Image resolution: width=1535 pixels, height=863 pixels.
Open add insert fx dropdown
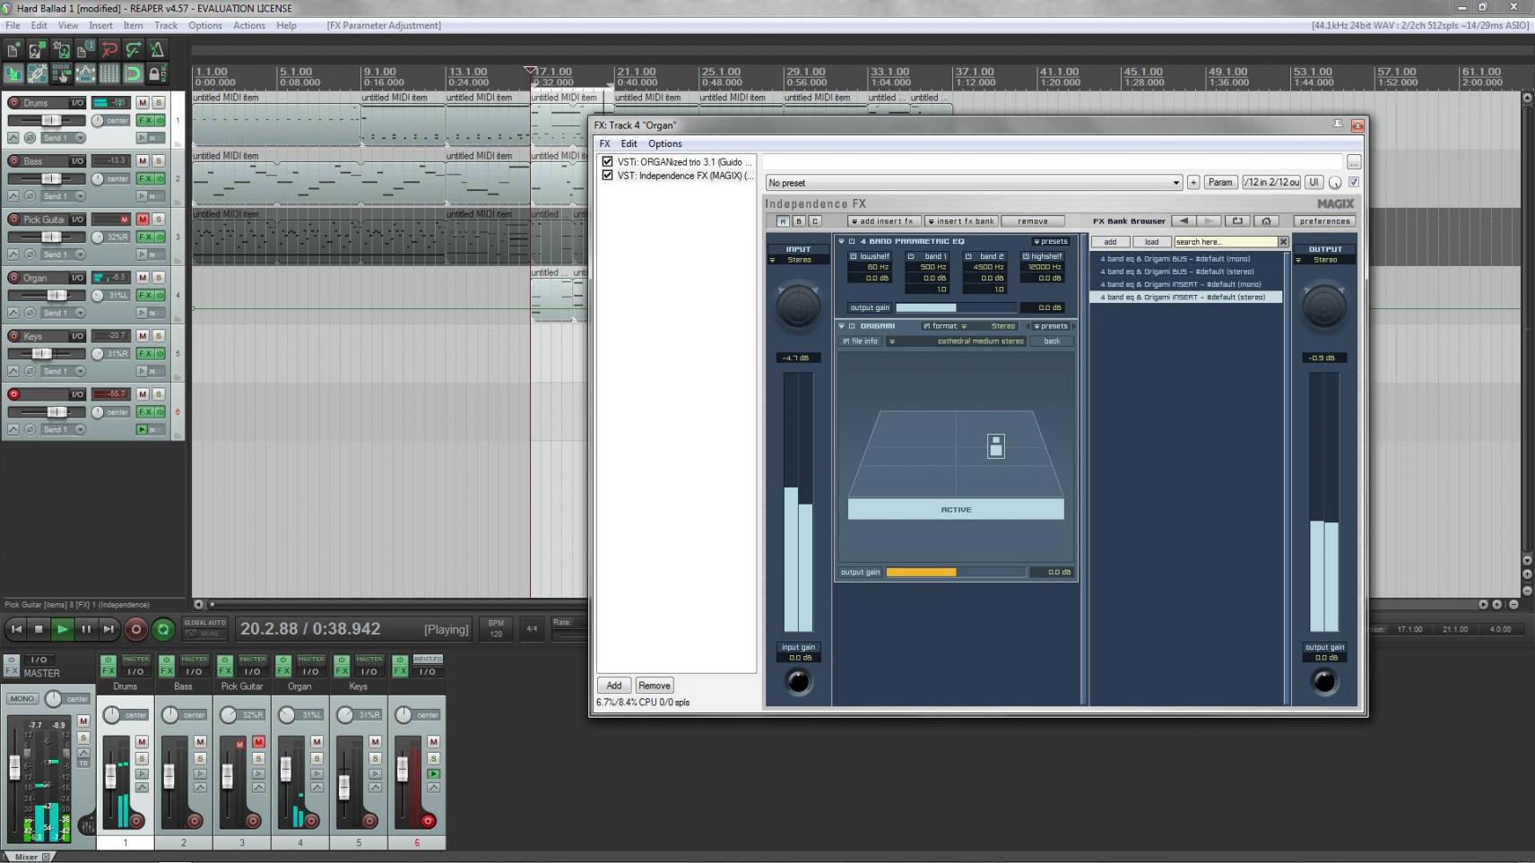tap(883, 221)
